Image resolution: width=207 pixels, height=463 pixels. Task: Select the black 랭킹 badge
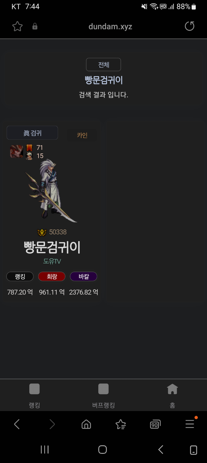pyautogui.click(x=20, y=277)
